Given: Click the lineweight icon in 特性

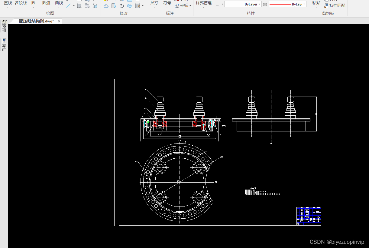Looking at the screenshot, I should (217, 4).
